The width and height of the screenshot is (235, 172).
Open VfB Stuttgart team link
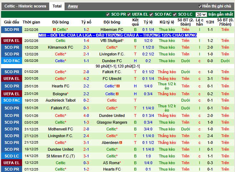[x=112, y=41]
